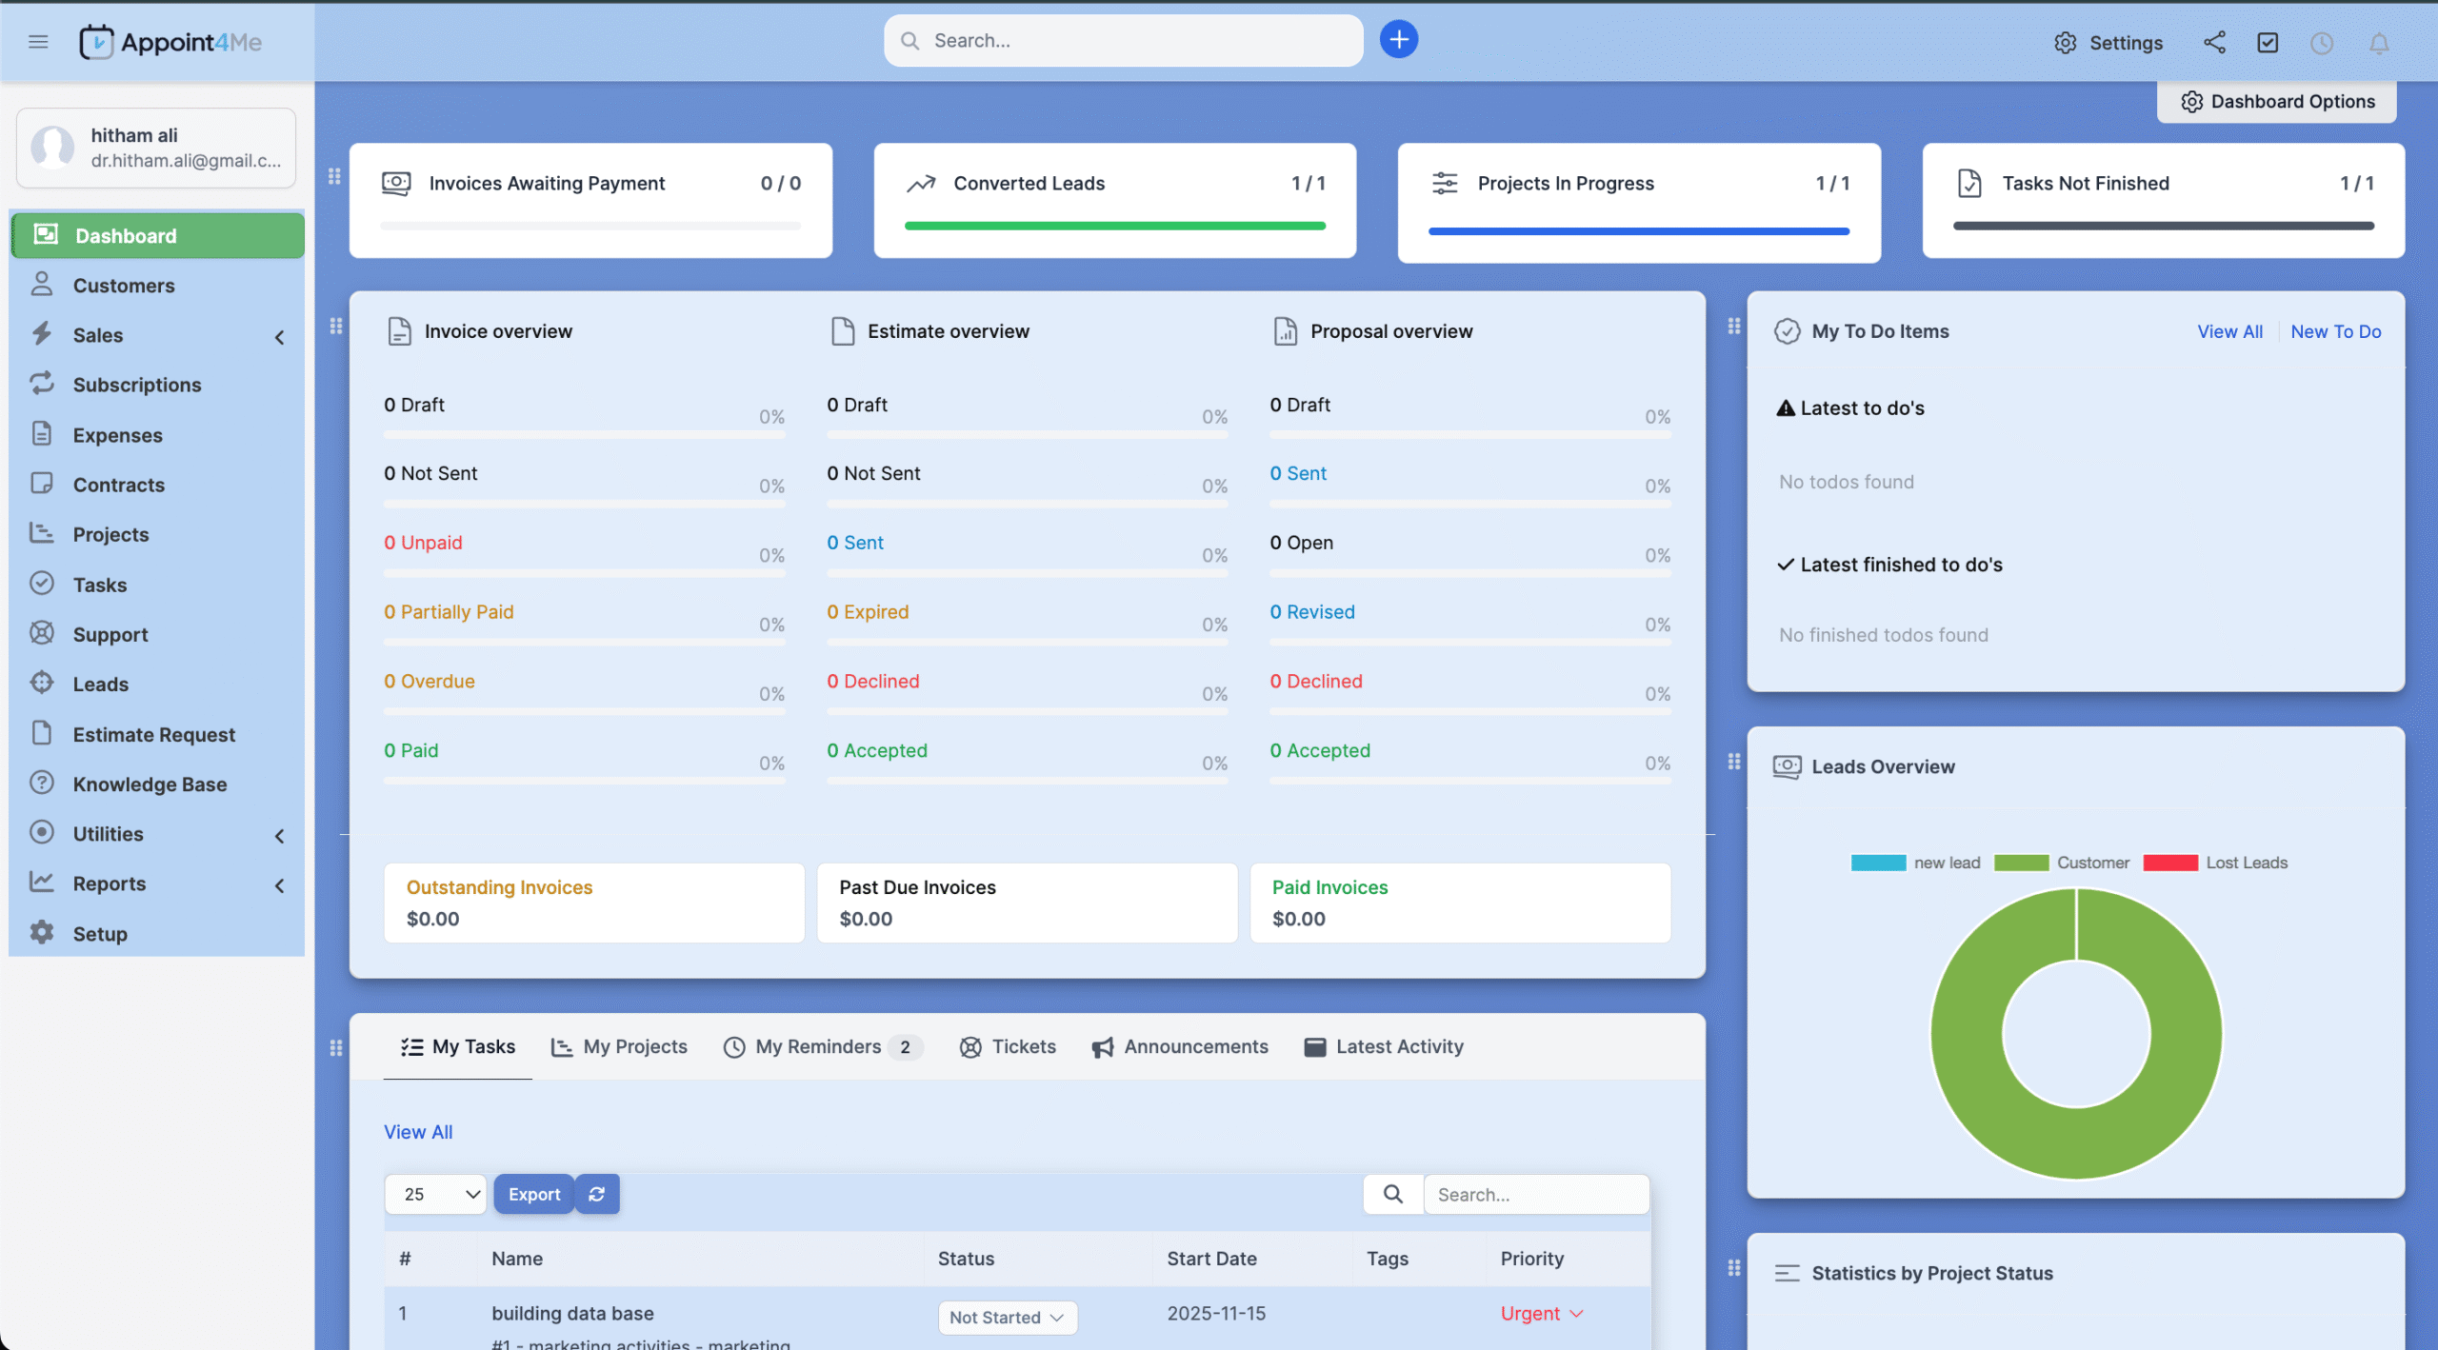This screenshot has width=2438, height=1350.
Task: Click the New To Do link
Action: [2335, 331]
